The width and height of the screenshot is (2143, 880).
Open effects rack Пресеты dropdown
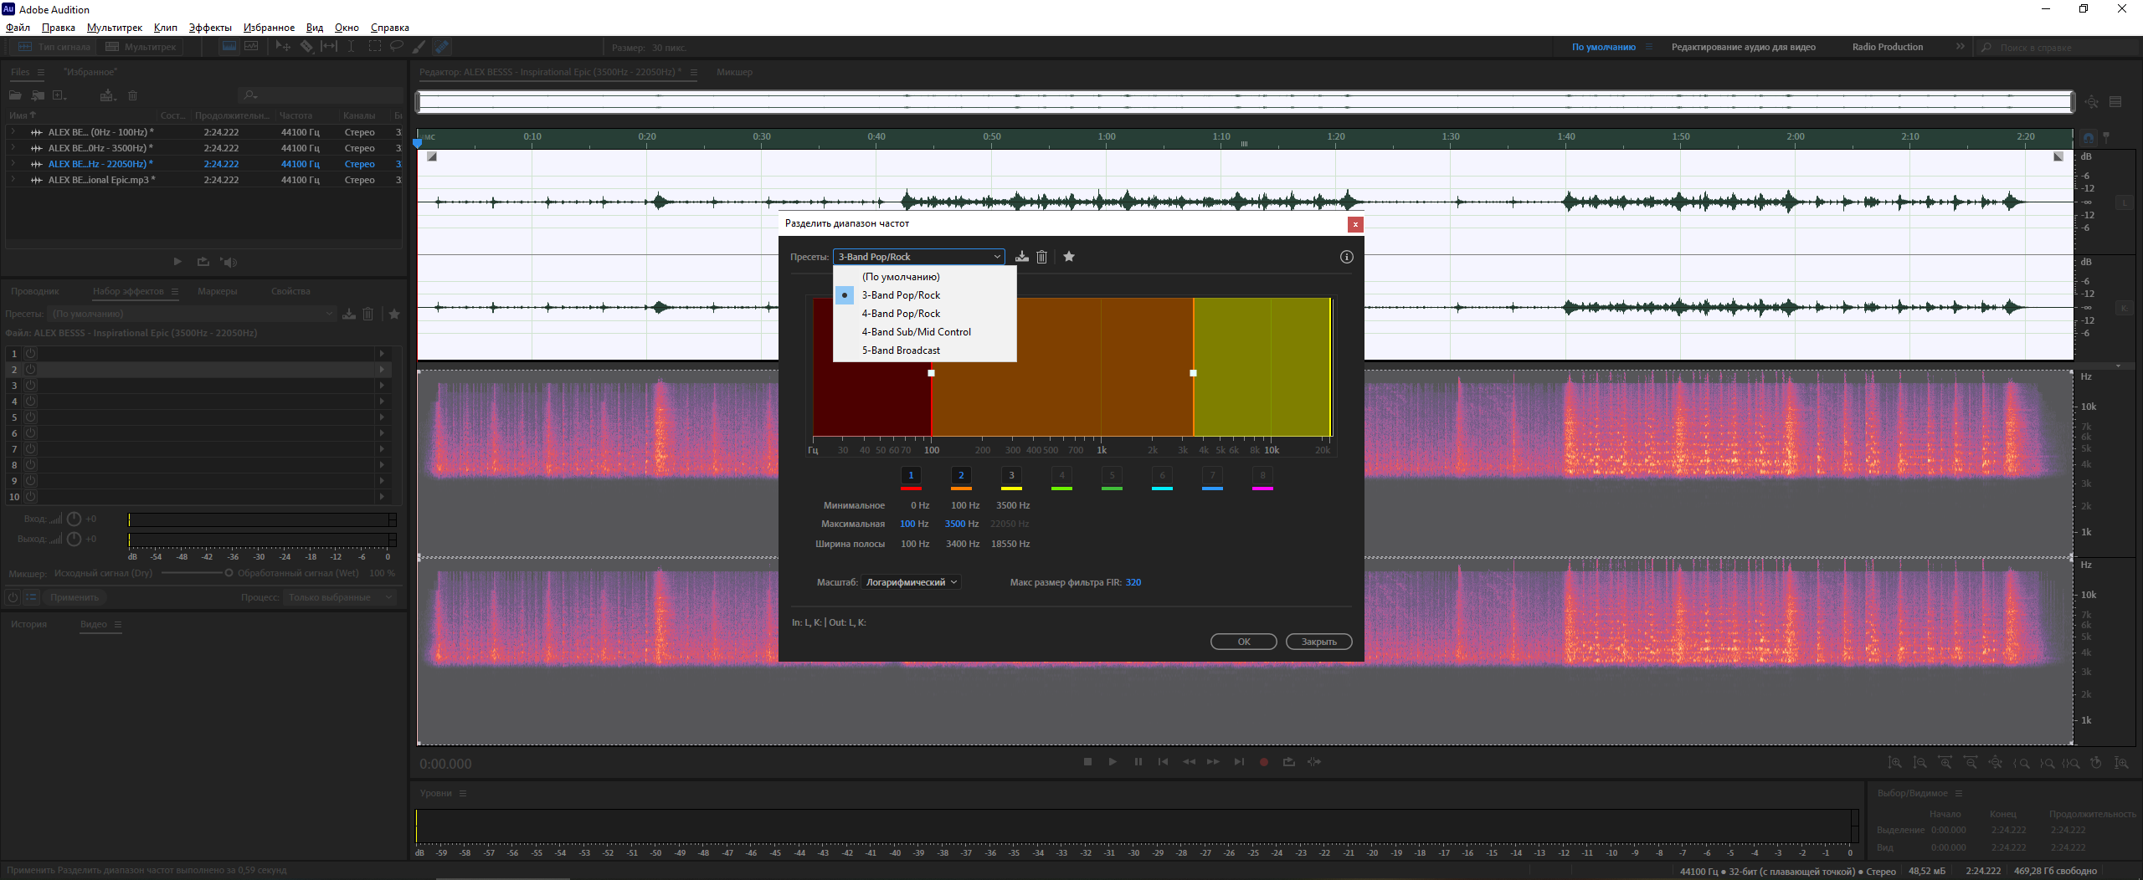point(192,314)
